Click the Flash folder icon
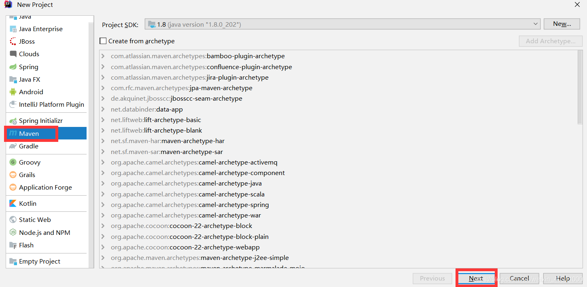 13,245
